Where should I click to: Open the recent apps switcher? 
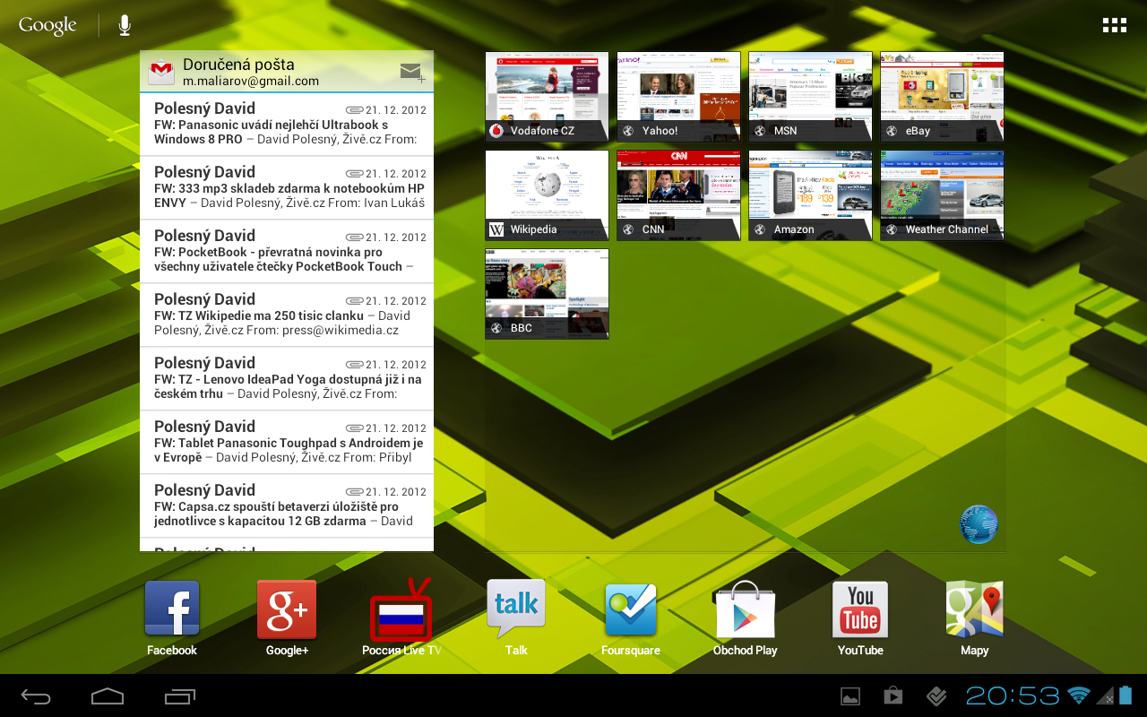click(177, 695)
